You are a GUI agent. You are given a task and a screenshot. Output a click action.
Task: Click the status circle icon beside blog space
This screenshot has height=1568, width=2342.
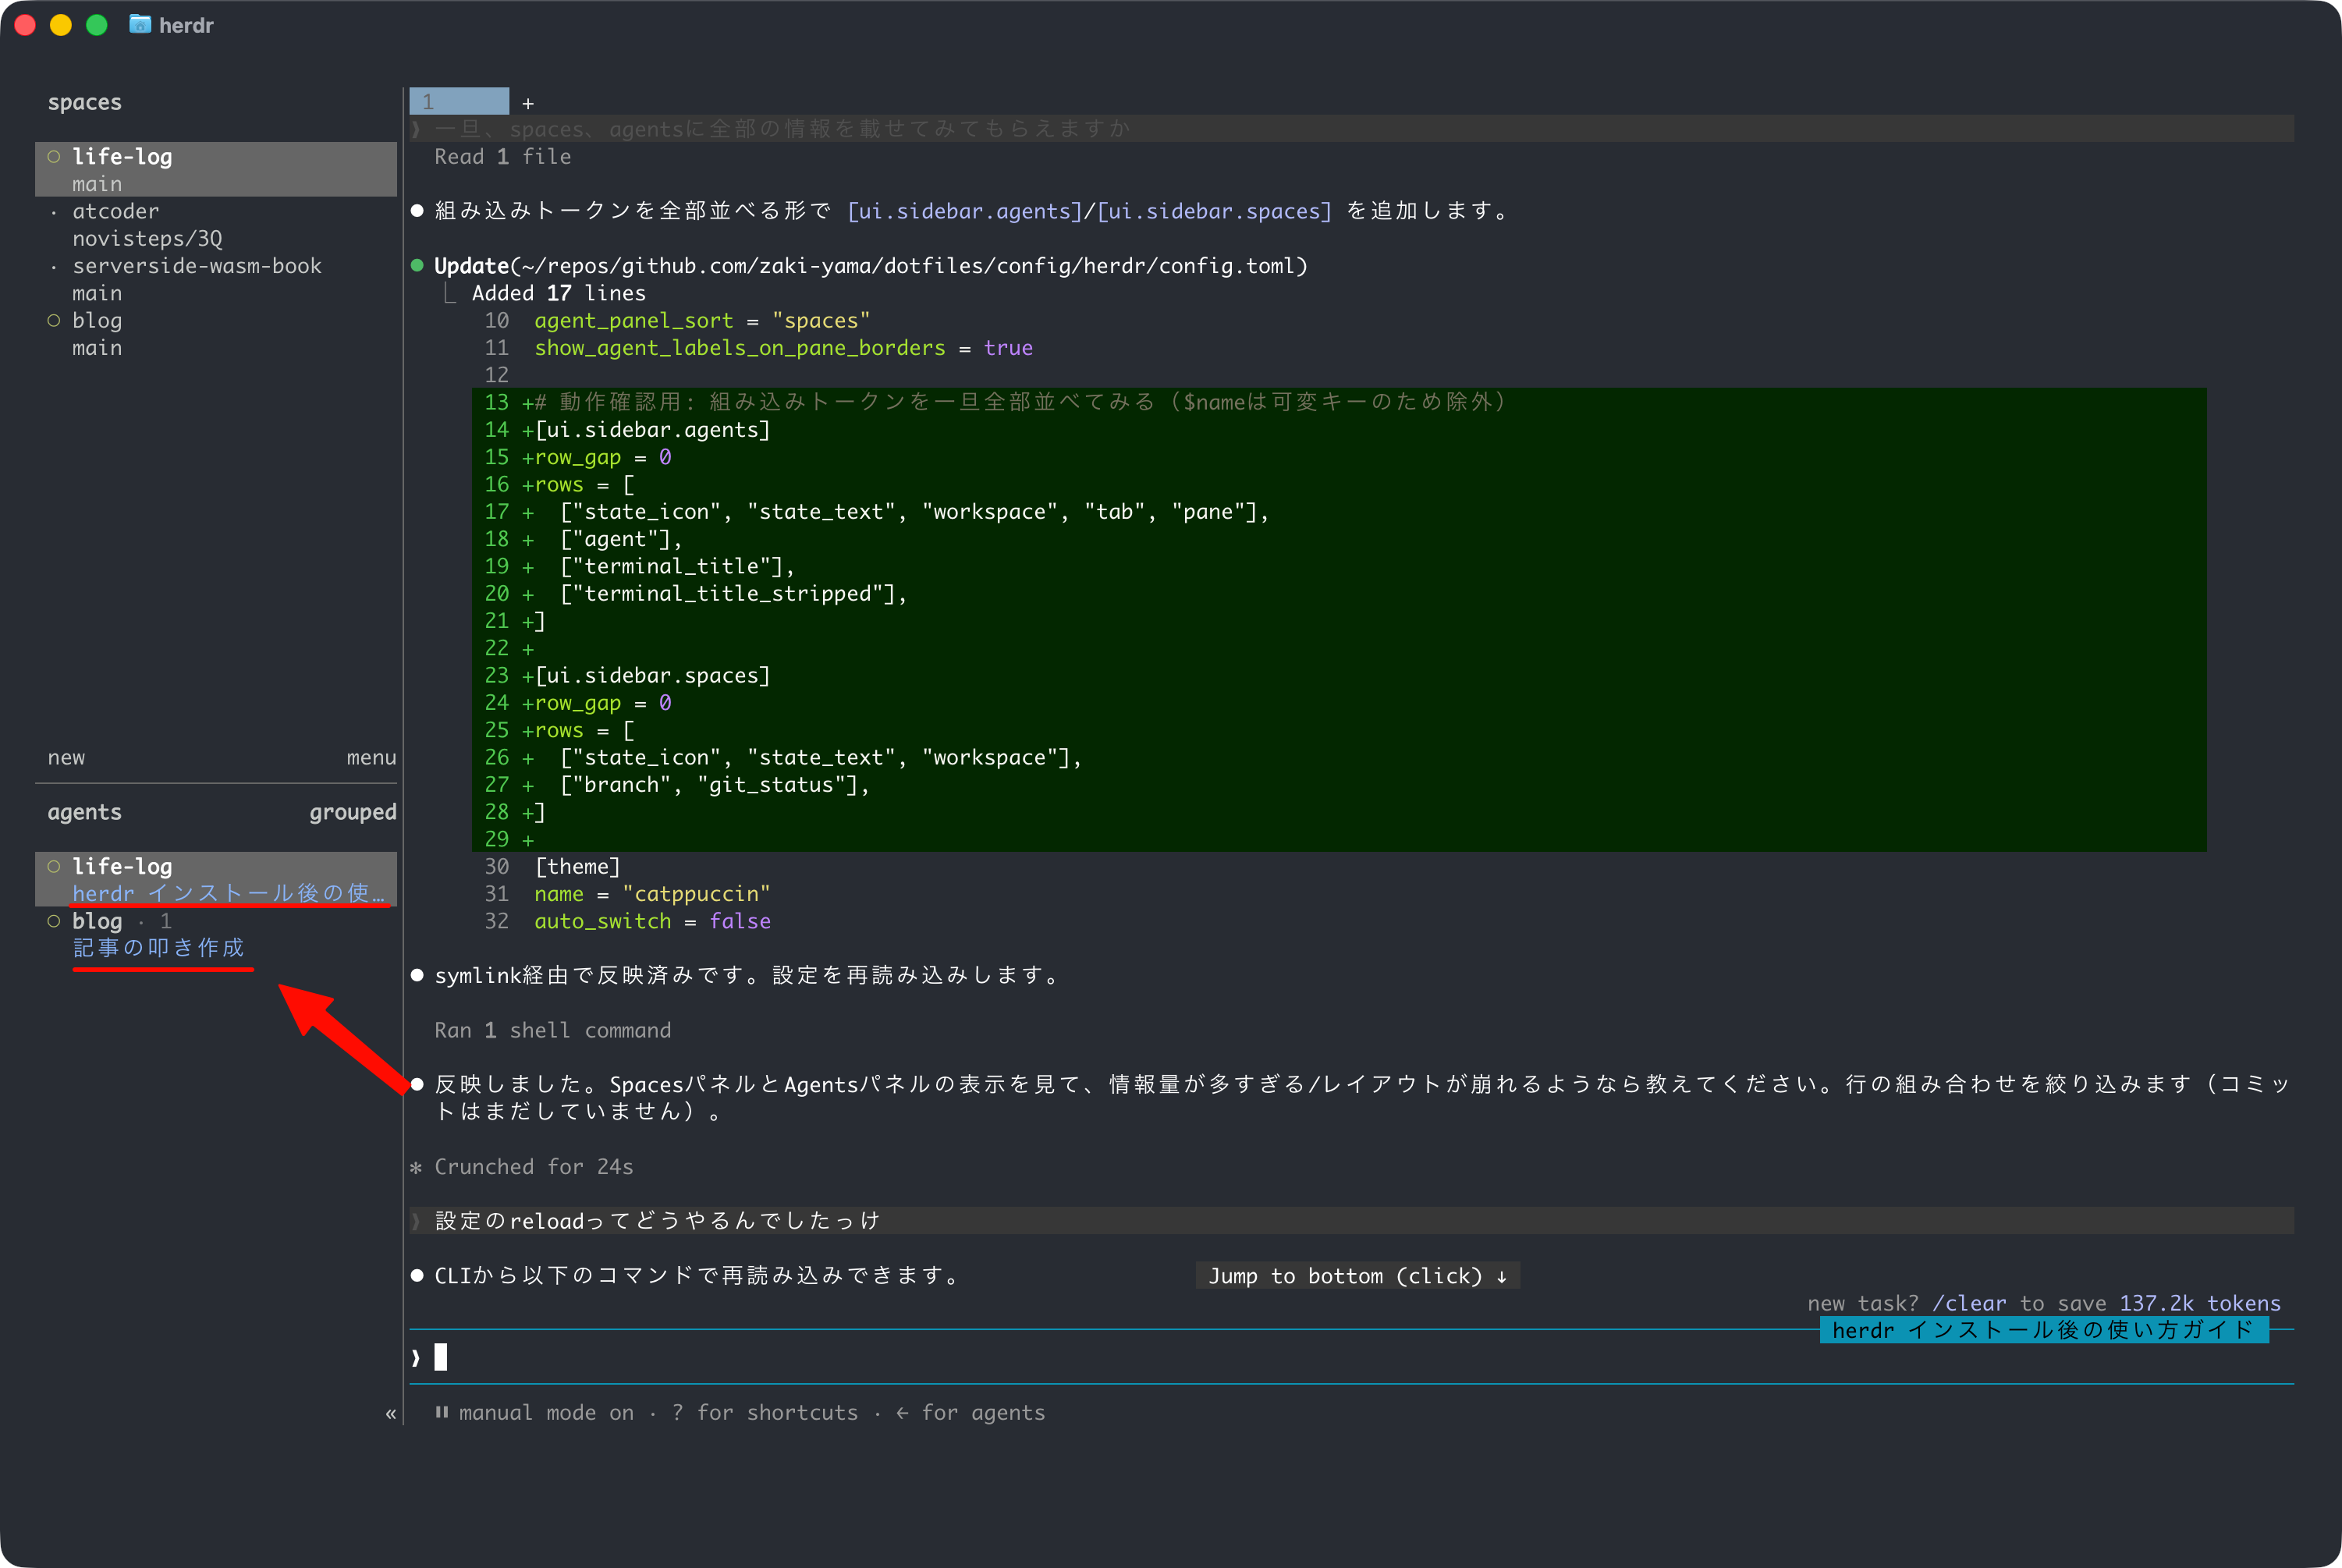[x=54, y=320]
